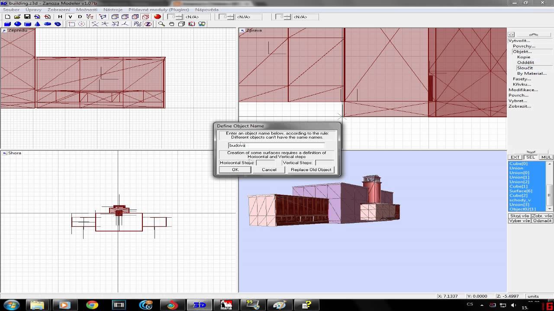Click the Vertical Steps field

(x=325, y=163)
